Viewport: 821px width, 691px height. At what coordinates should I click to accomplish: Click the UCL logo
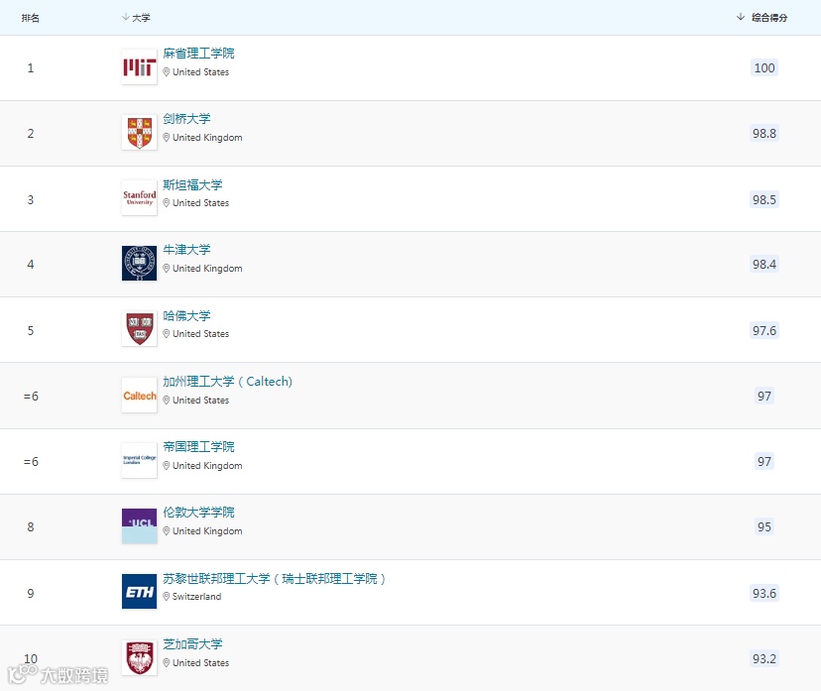point(139,526)
